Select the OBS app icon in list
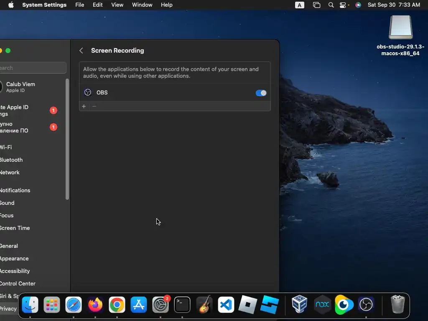This screenshot has height=321, width=428. point(88,92)
